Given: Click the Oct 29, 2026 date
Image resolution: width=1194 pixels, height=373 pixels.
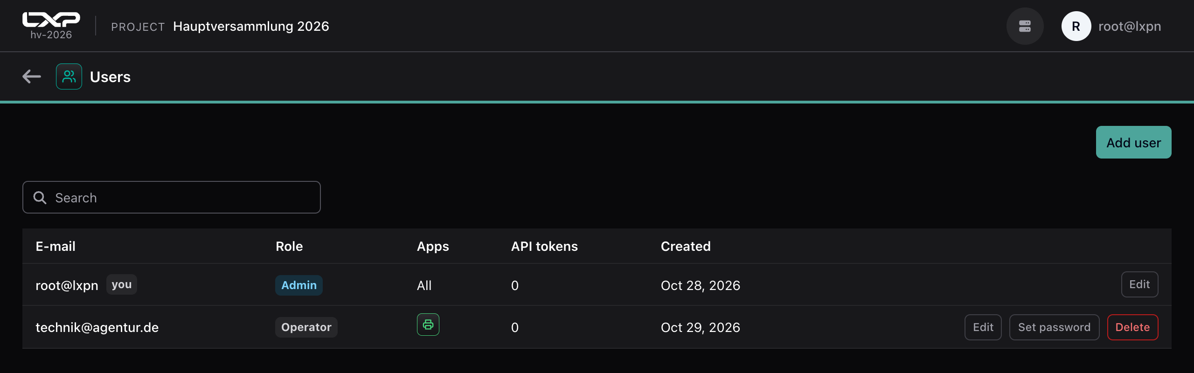Looking at the screenshot, I should tap(701, 327).
